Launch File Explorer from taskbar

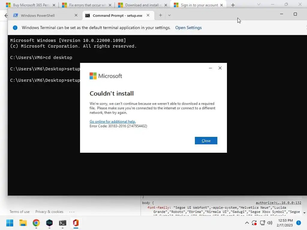[x=23, y=223]
